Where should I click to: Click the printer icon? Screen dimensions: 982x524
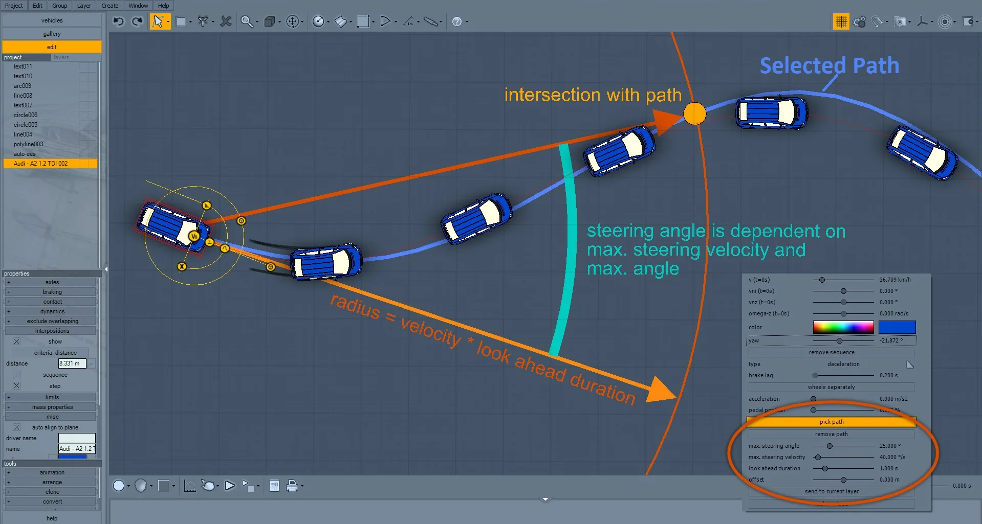pyautogui.click(x=292, y=486)
